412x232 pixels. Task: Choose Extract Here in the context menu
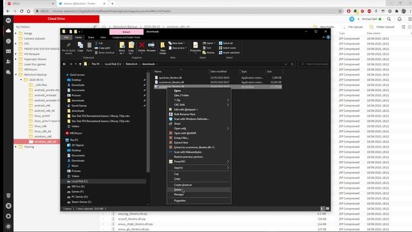click(199, 142)
